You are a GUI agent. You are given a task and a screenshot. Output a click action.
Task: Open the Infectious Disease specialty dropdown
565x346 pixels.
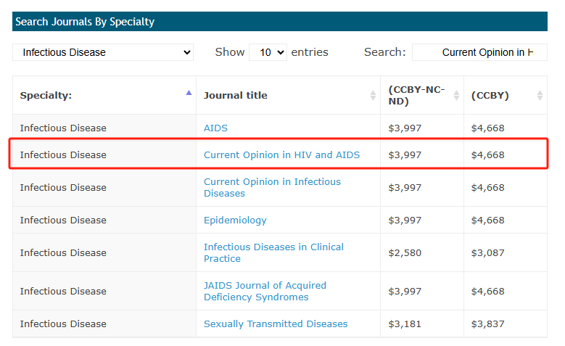[x=103, y=52]
